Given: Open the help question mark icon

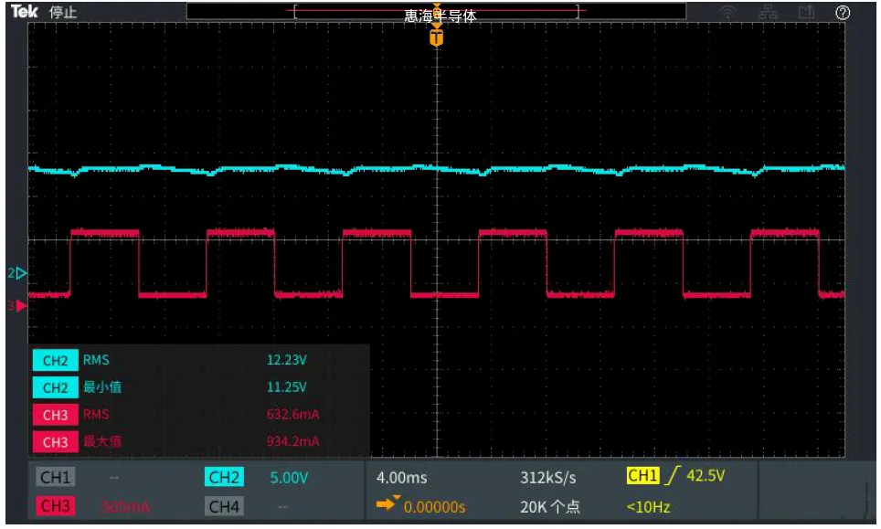Looking at the screenshot, I should pyautogui.click(x=843, y=13).
